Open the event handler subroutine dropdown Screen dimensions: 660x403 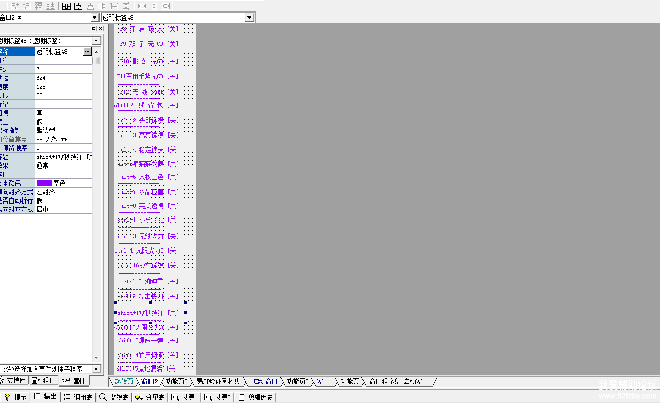point(96,369)
